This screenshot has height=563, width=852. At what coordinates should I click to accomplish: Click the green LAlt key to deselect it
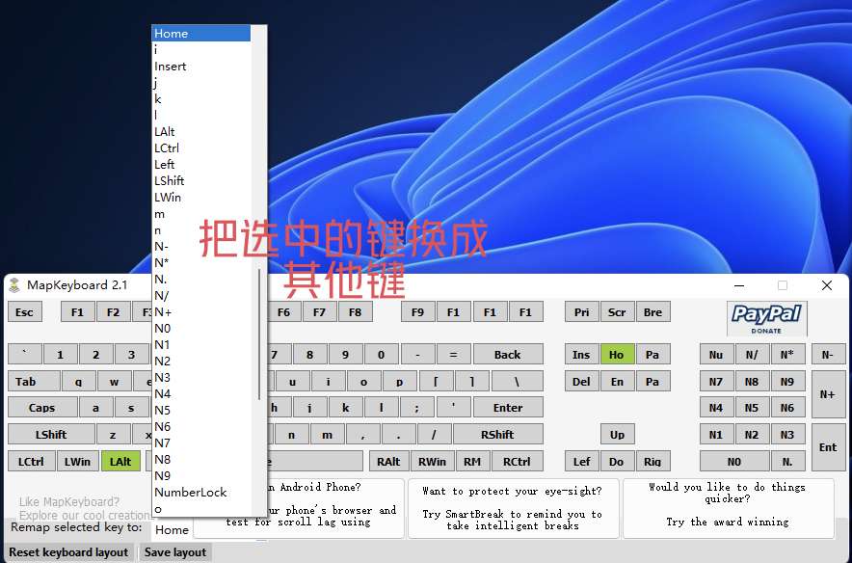click(120, 461)
